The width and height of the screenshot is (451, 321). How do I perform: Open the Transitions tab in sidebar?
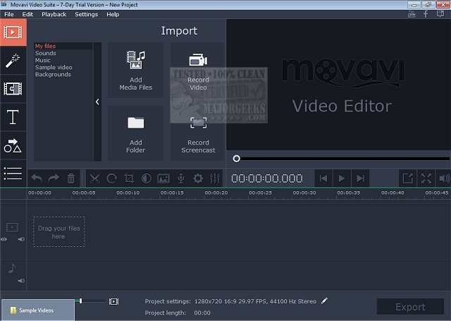click(x=13, y=89)
